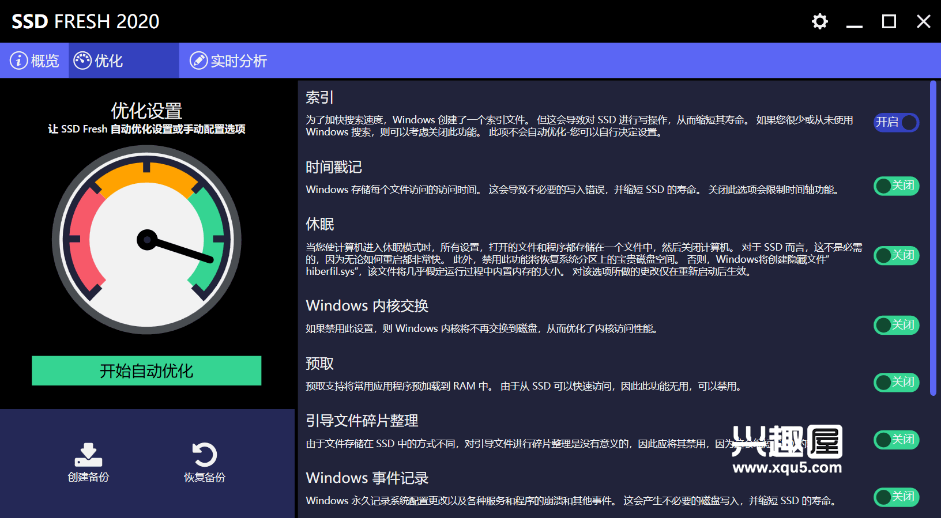
Task: Click the 索引 heading
Action: pos(319,97)
